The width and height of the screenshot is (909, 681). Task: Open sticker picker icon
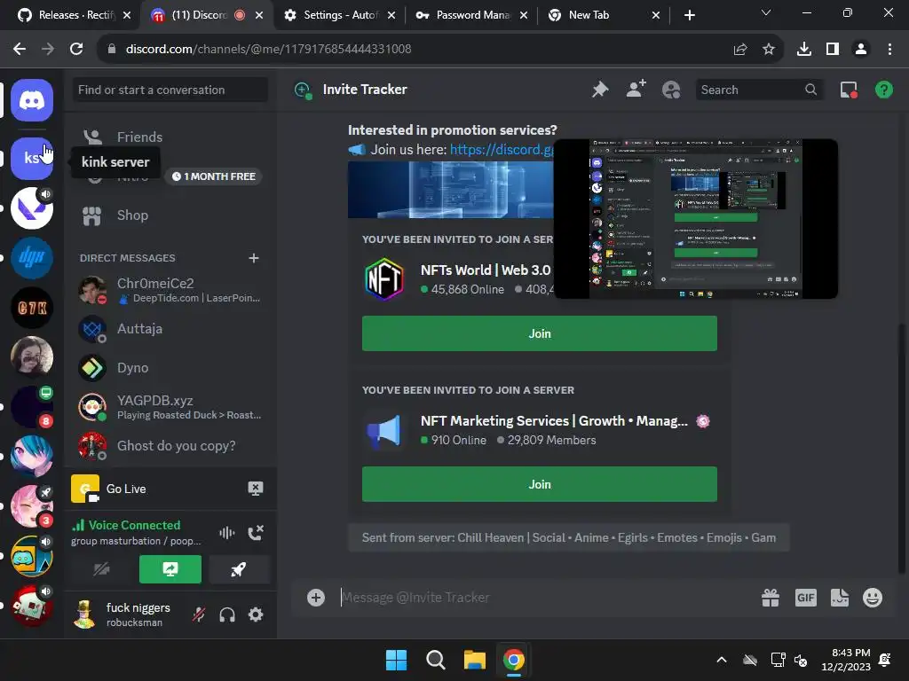click(840, 598)
